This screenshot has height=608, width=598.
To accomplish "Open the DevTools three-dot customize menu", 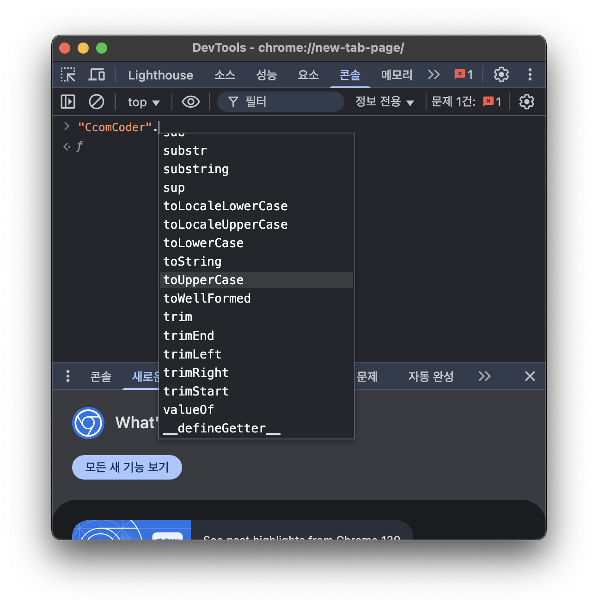I will tap(530, 74).
